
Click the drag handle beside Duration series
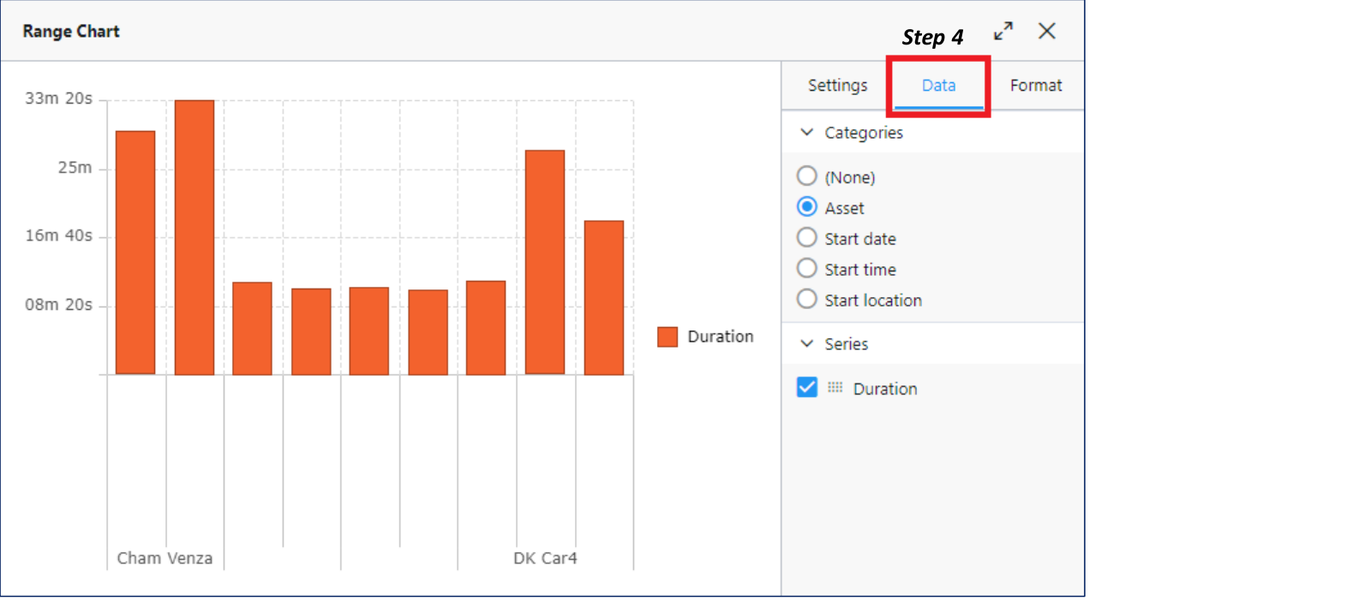click(835, 388)
